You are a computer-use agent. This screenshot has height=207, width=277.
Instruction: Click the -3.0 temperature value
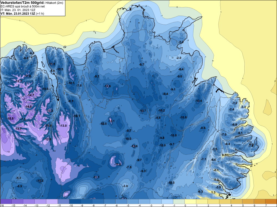click(125, 186)
